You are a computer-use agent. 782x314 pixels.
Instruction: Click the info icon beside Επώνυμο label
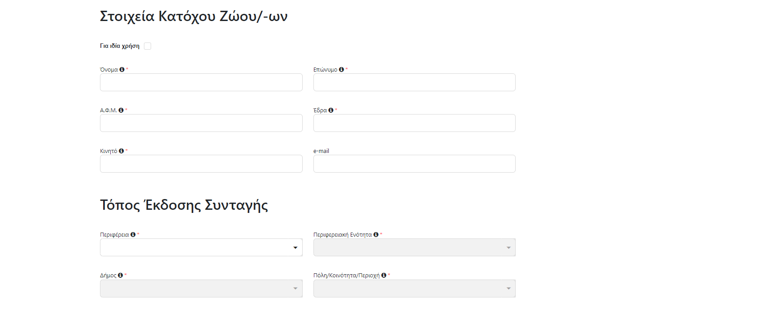tap(341, 69)
